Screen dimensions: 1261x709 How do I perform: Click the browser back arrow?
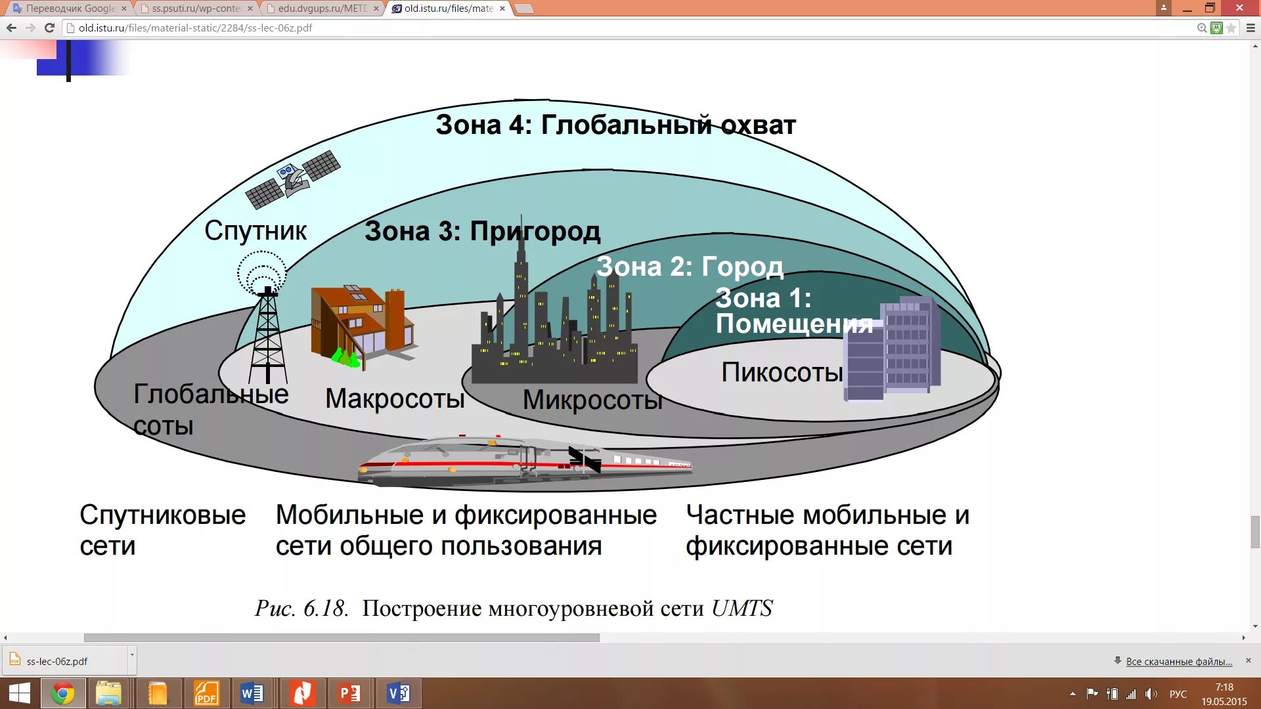point(11,28)
